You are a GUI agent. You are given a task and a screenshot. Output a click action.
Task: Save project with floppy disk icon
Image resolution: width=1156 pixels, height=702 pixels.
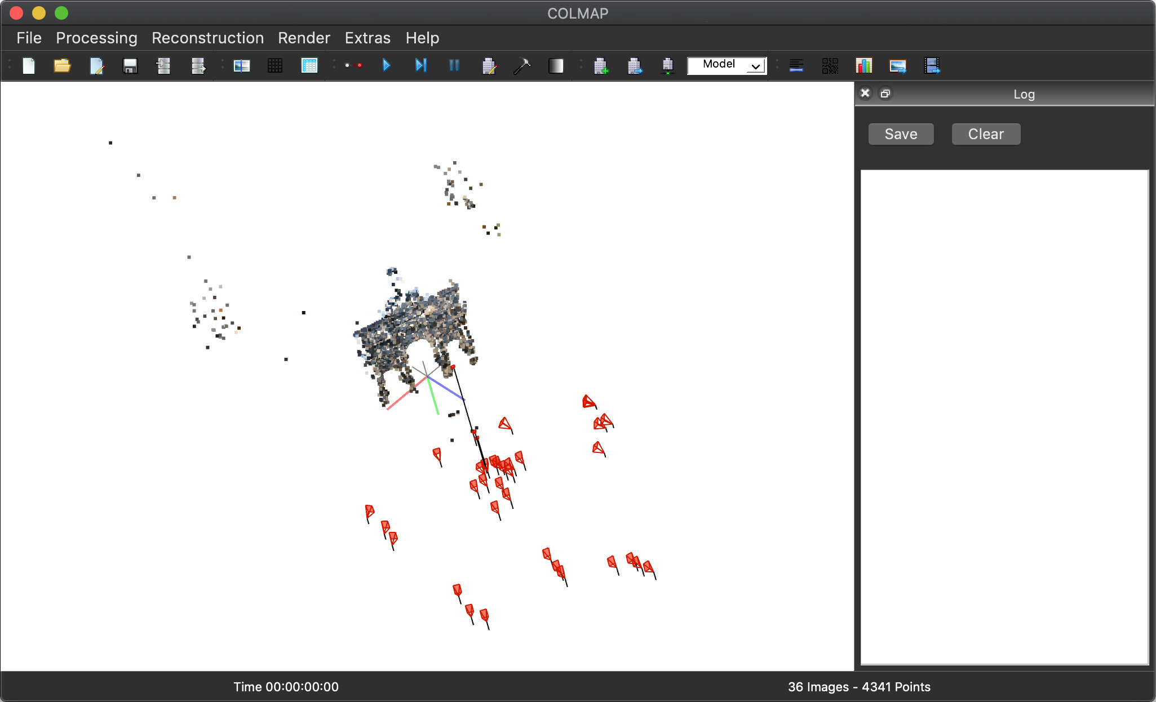point(130,66)
